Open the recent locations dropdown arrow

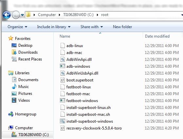(x=22, y=15)
